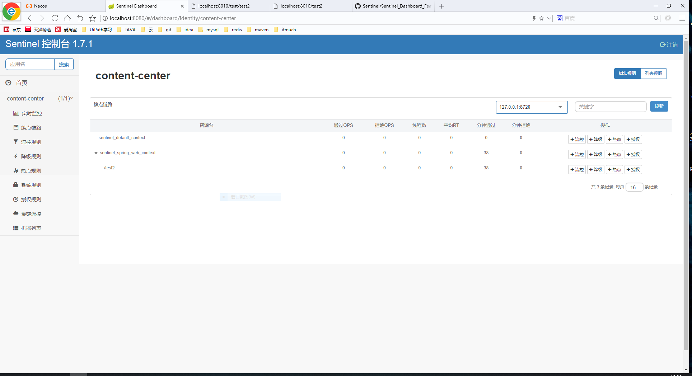This screenshot has width=692, height=376.
Task: Click the 搜索 button
Action: [x=64, y=64]
